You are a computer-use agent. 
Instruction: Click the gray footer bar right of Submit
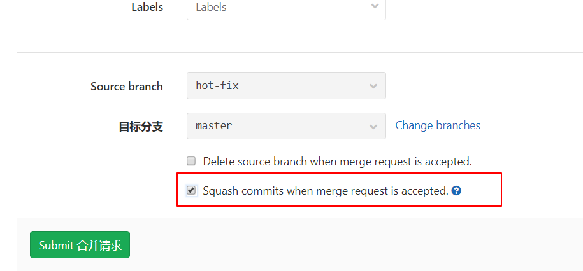[x=357, y=245]
